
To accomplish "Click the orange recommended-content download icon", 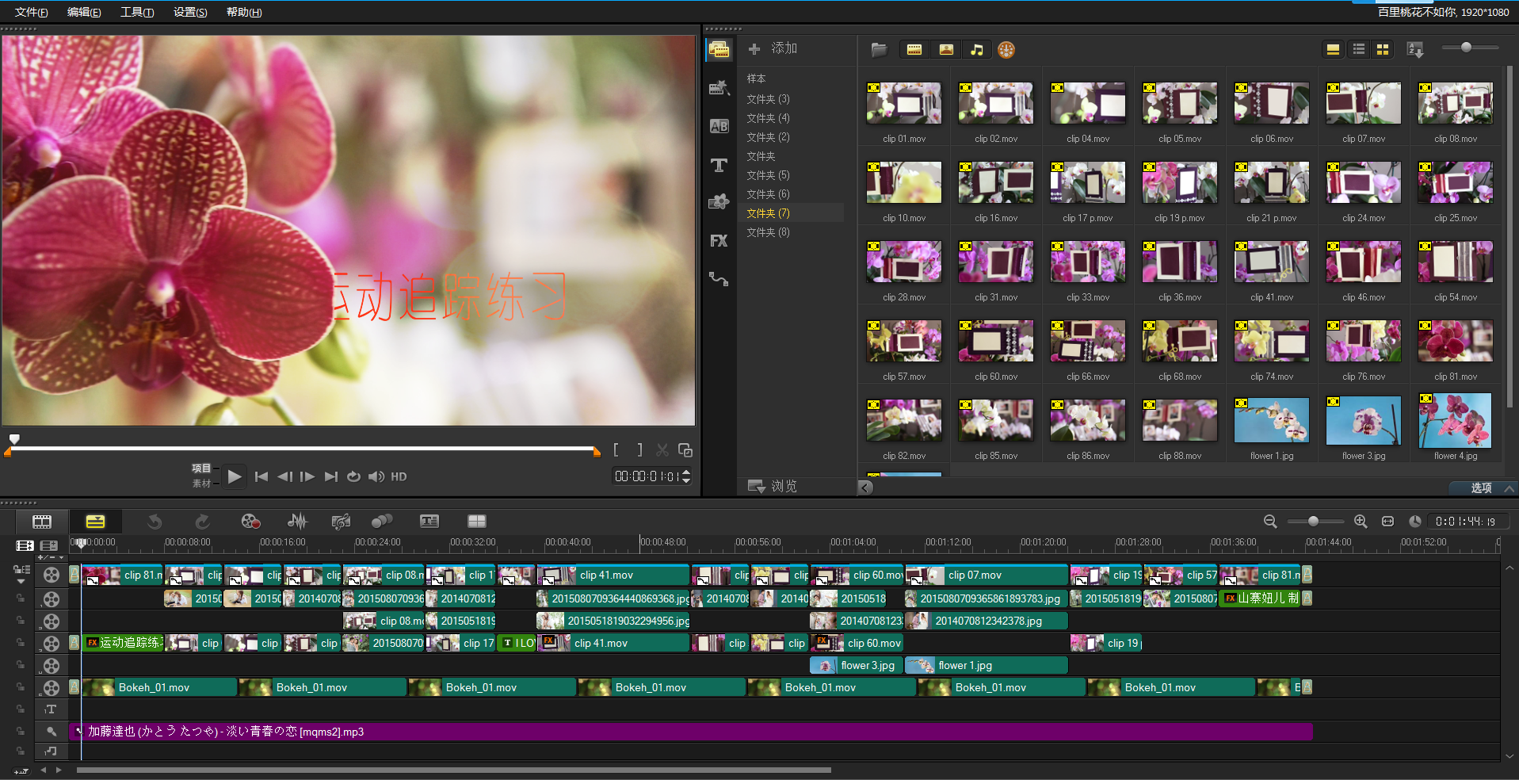I will [x=1006, y=50].
